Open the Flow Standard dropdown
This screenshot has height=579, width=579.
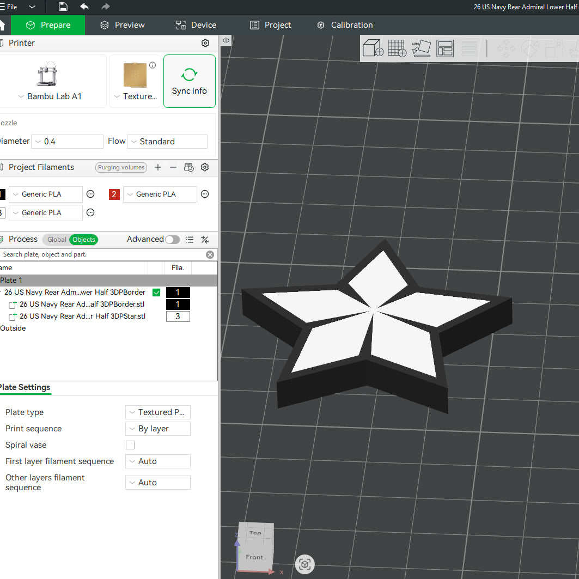click(167, 142)
